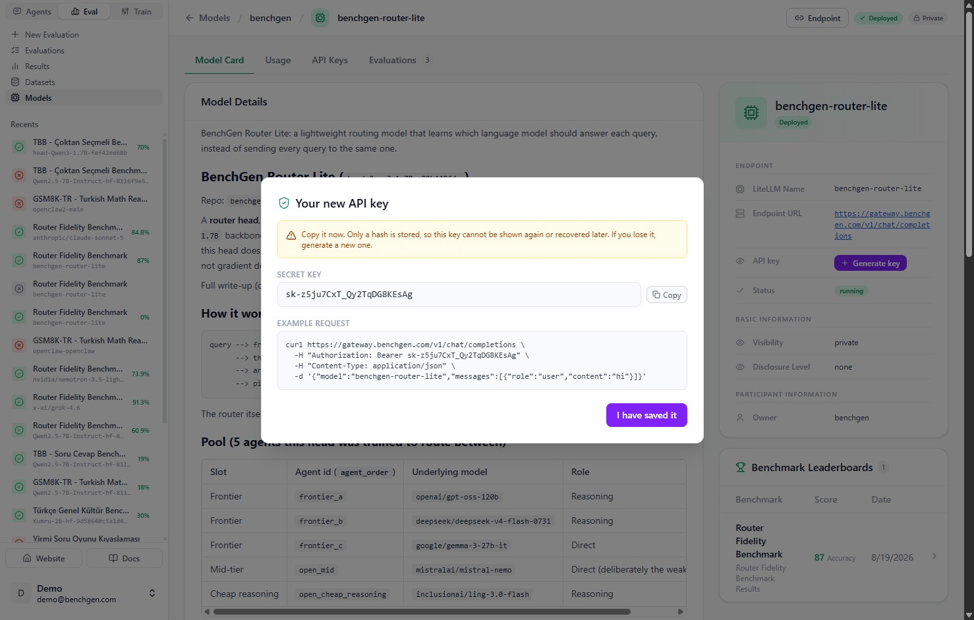Screen dimensions: 974x620
Task: Confirm with I have saved it button
Action: (x=646, y=415)
